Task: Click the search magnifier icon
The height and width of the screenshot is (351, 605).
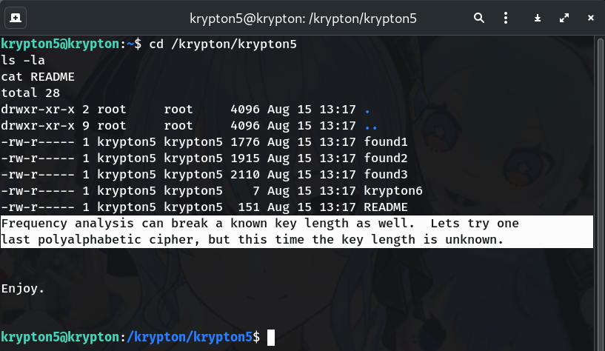Action: 479,17
